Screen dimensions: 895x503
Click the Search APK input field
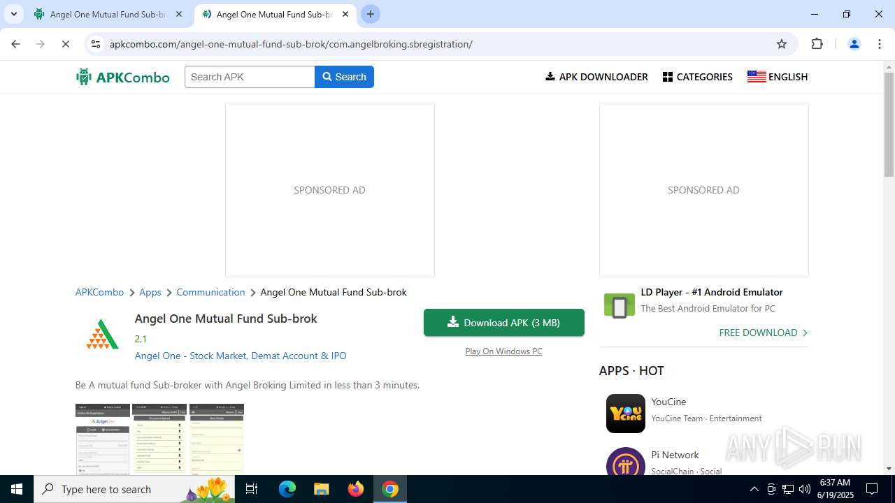[x=250, y=77]
